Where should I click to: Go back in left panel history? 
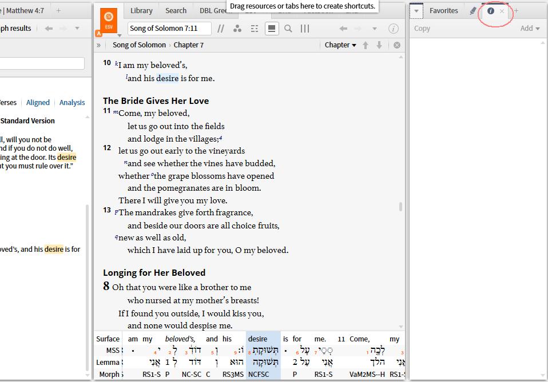pyautogui.click(x=49, y=28)
